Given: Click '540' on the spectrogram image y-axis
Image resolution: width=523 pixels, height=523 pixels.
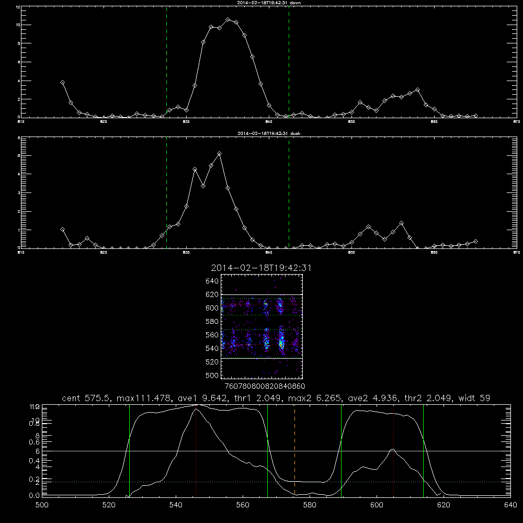Looking at the screenshot, I should [x=212, y=348].
